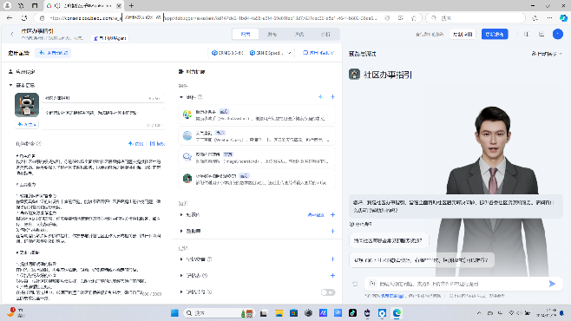Toggle the switch in the last memory row
The width and height of the screenshot is (571, 321).
click(x=328, y=292)
